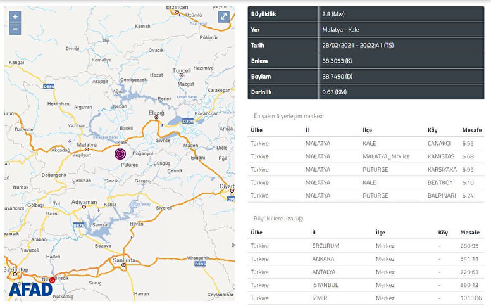Click the airport icon near Elazığ

(163, 125)
